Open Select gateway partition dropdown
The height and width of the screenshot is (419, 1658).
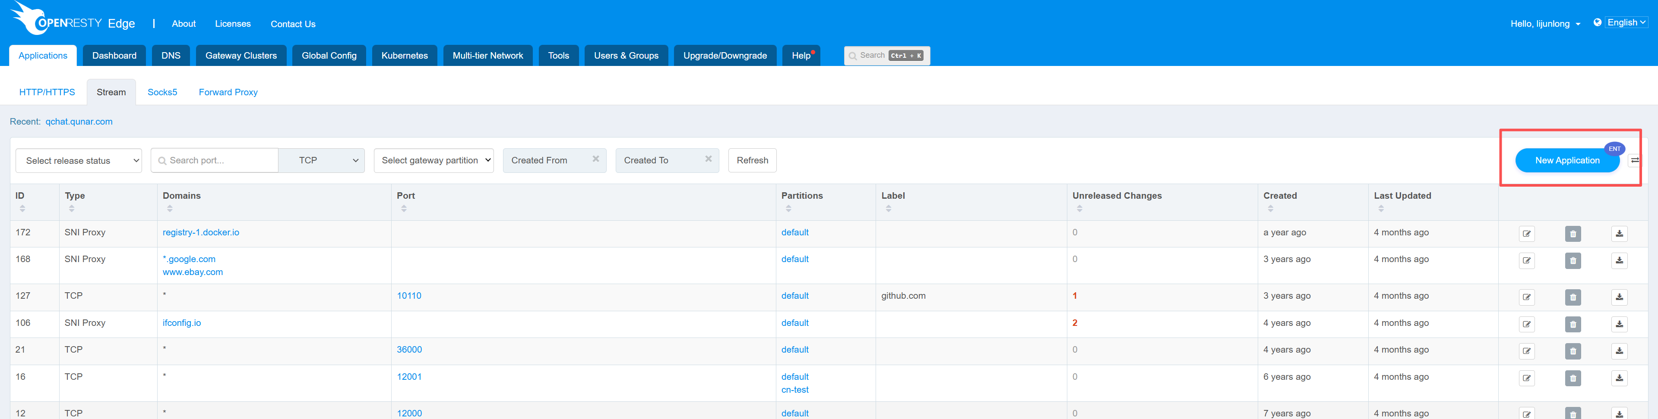433,161
